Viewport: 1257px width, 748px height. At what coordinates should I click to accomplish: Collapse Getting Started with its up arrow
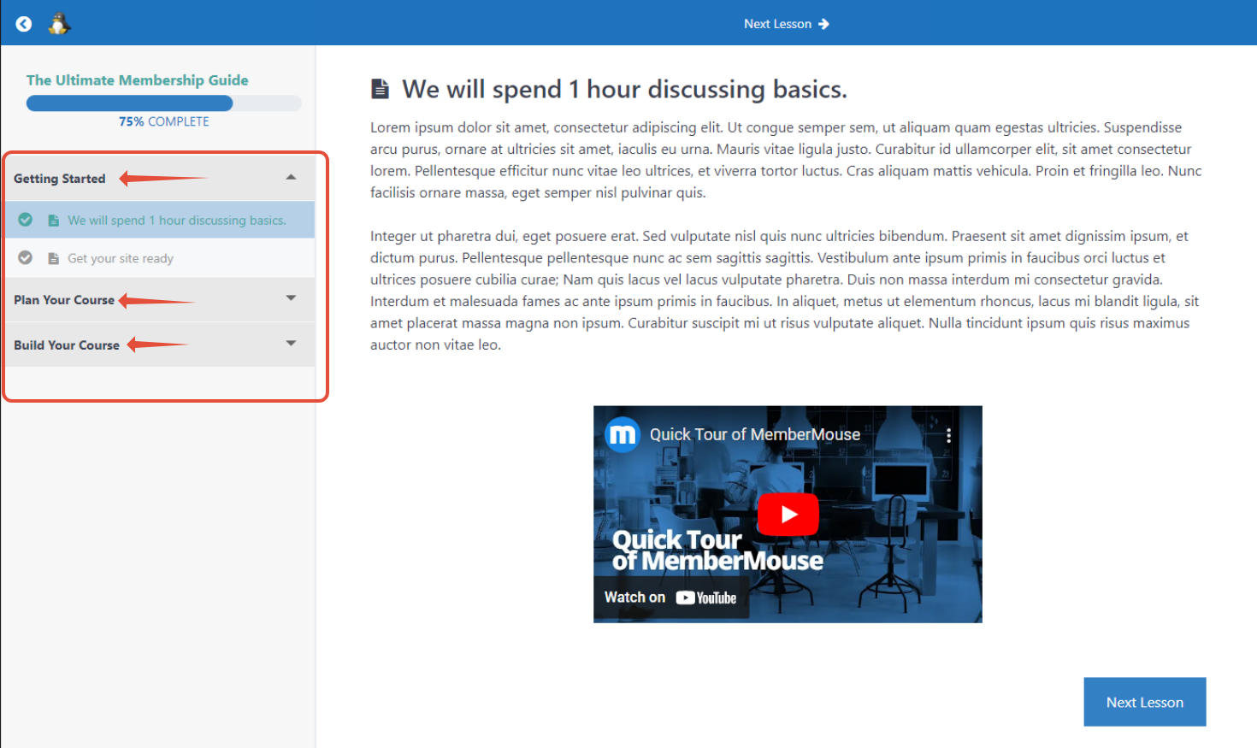291,177
